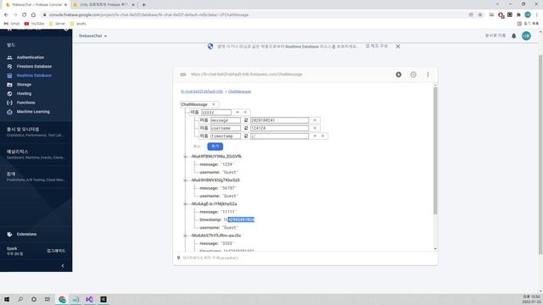Add child to new node with plus

click(238, 112)
